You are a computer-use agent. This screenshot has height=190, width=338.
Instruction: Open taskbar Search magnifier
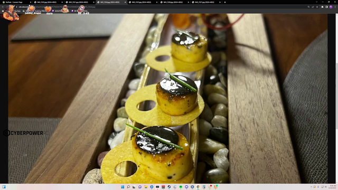tap(128, 187)
